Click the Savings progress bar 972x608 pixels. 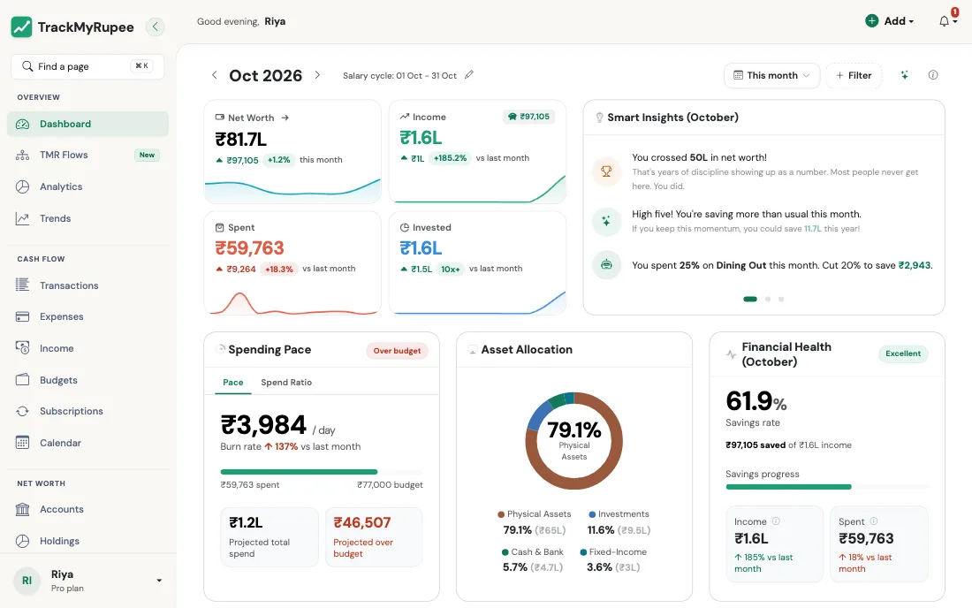click(827, 487)
